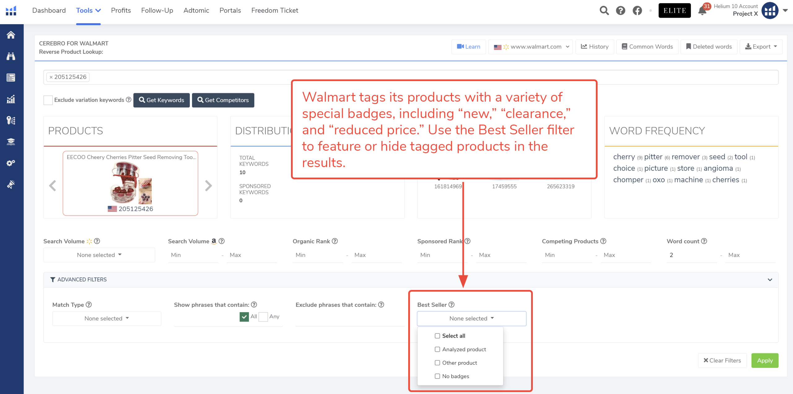Collapse the Advanced Filters section chevron
The height and width of the screenshot is (394, 793).
770,280
